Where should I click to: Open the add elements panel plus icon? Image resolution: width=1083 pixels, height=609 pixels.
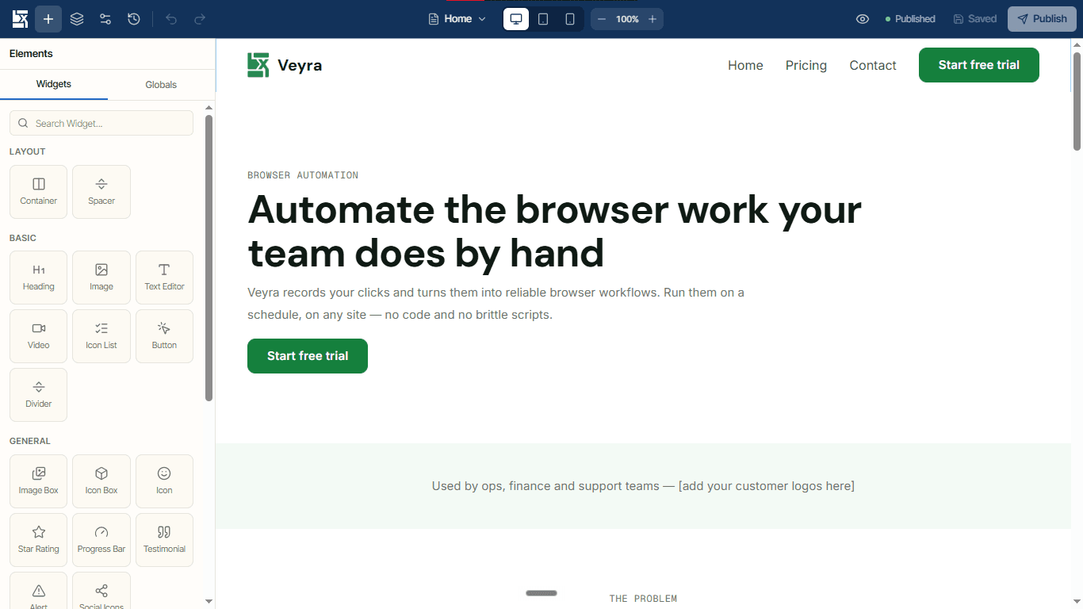coord(48,19)
